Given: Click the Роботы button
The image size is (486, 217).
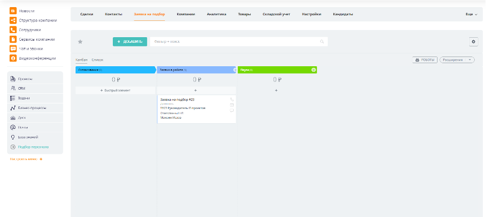Looking at the screenshot, I should pos(425,60).
